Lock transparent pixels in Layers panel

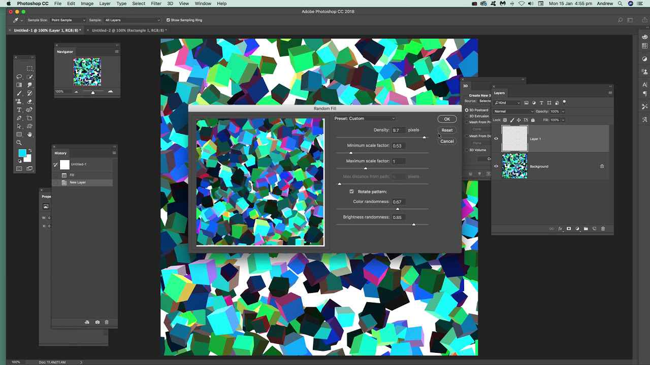click(x=505, y=120)
